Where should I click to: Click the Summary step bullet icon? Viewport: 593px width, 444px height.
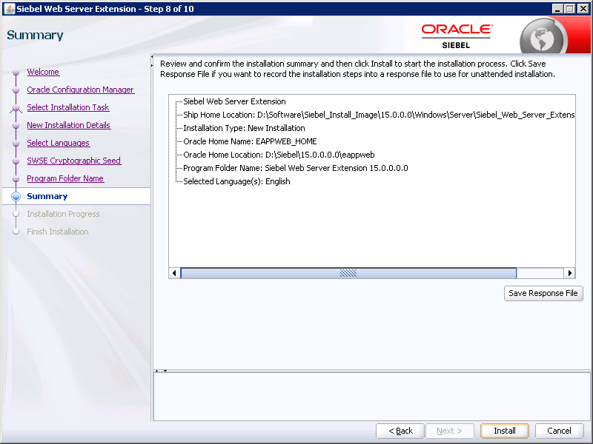(x=16, y=196)
